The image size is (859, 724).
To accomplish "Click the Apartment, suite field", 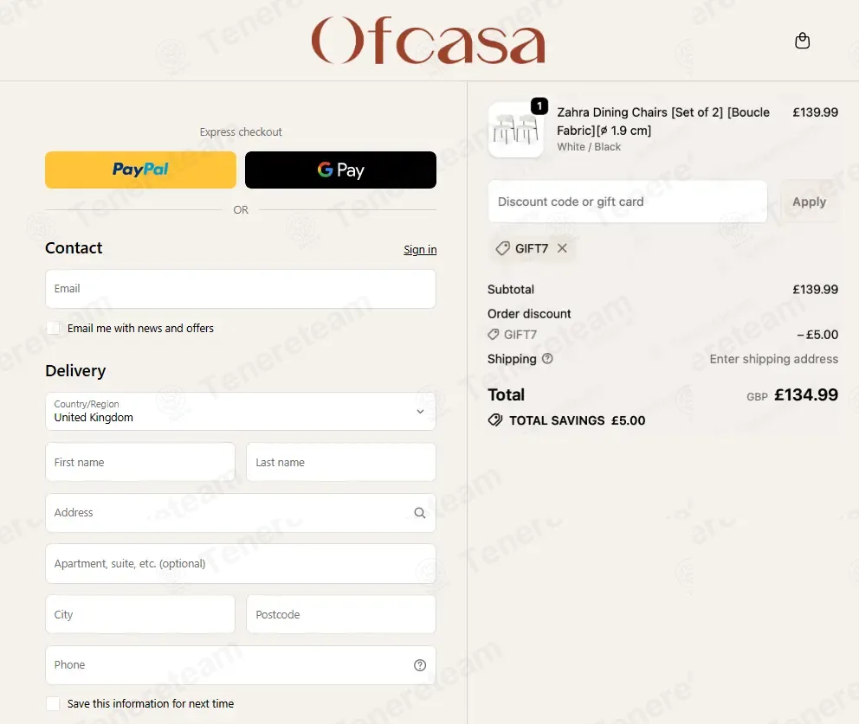I will 241,563.
